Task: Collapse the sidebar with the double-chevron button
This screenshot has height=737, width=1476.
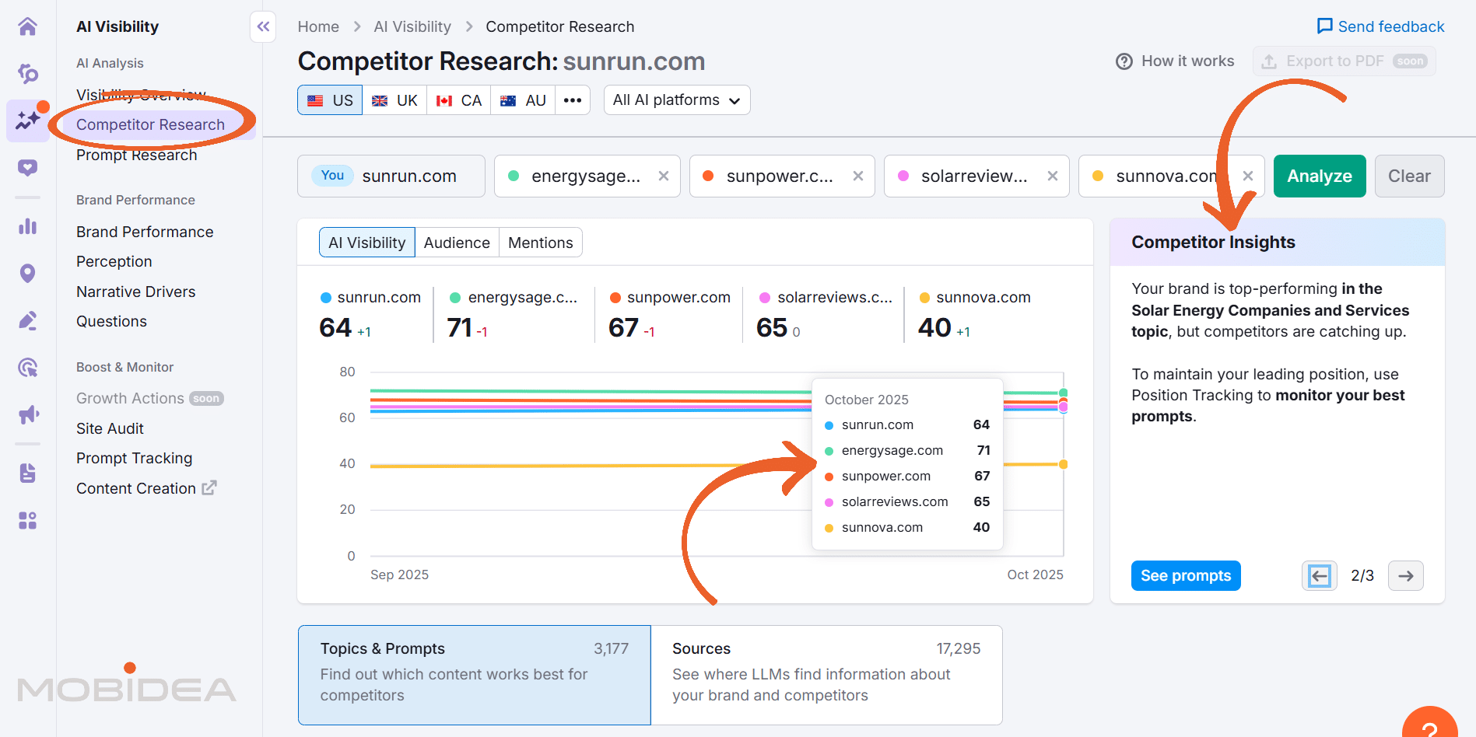Action: coord(262,26)
